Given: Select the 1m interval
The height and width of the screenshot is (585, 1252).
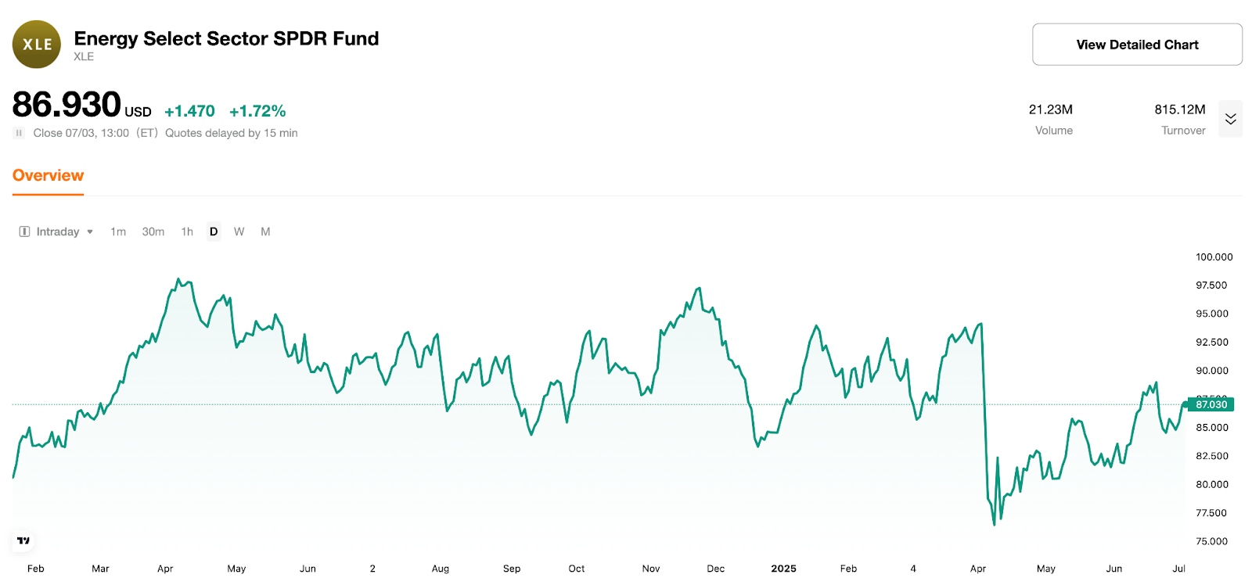Looking at the screenshot, I should (118, 231).
